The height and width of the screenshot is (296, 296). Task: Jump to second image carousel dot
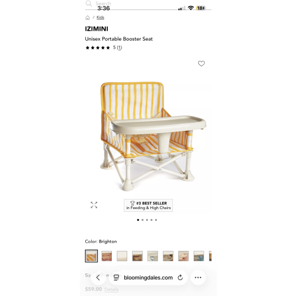pos(143,220)
